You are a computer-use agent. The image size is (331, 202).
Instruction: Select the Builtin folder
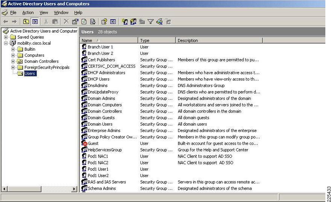click(30, 49)
